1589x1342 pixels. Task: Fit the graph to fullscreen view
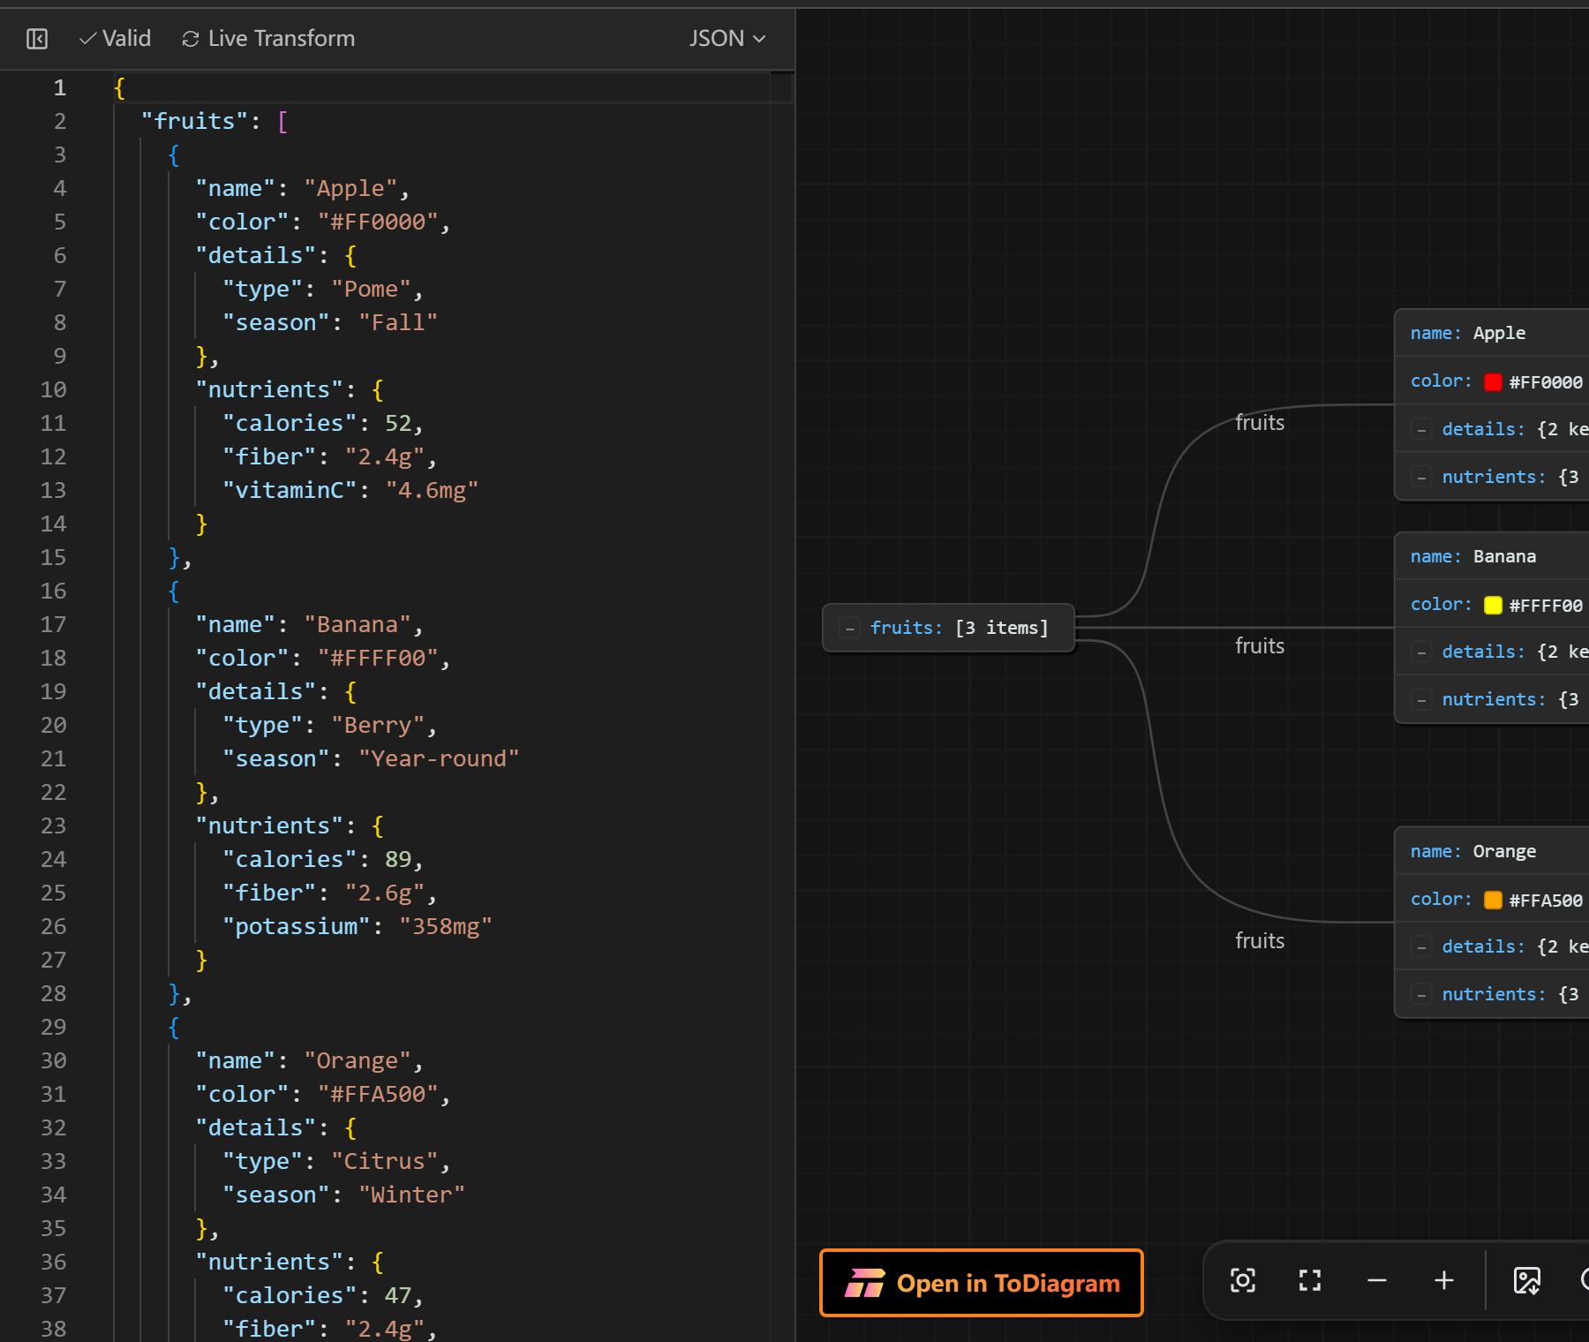1310,1280
